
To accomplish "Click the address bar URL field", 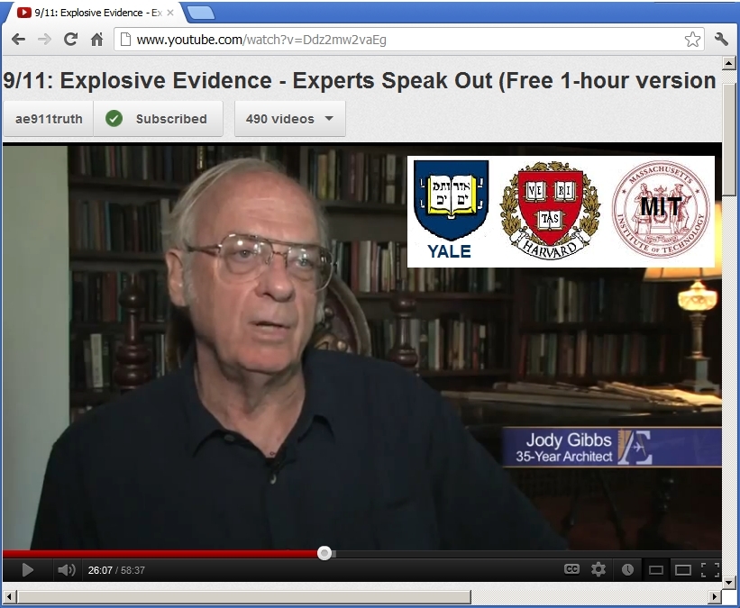I will 408,40.
